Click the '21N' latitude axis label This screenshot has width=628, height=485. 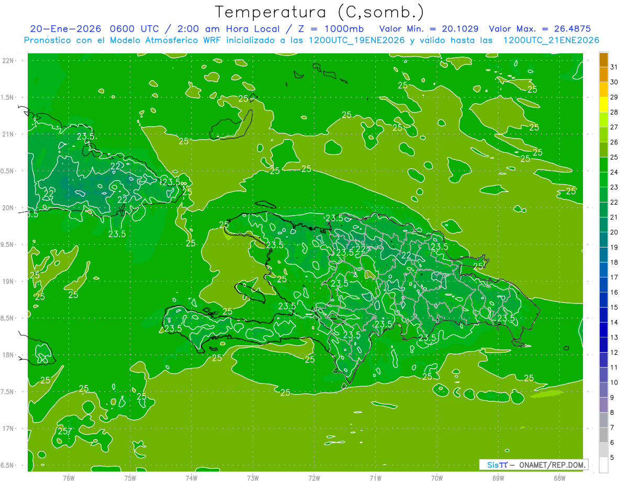tap(7, 134)
